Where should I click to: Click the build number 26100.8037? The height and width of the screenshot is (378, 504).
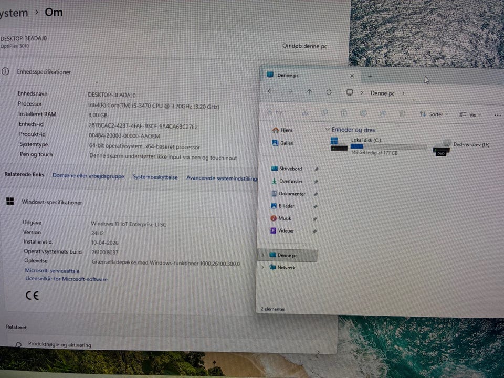tap(105, 253)
